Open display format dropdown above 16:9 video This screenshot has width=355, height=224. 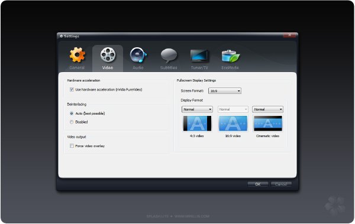pos(233,109)
